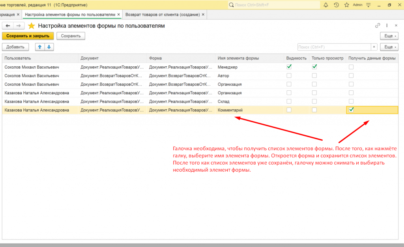Viewport: 404px width, 247px height.
Task: Check Только просмотр for Соколов Организация row
Action: 314,84
